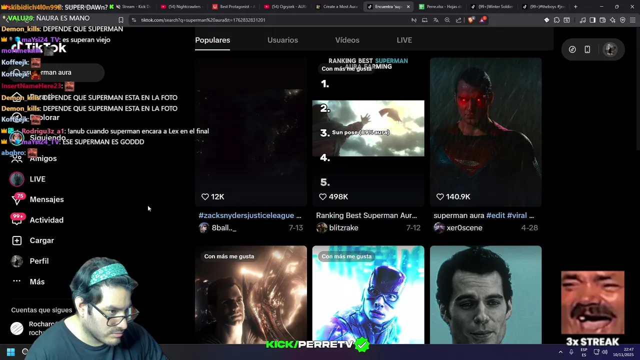The width and height of the screenshot is (640, 360).
Task: Switch to the Vídeos tab
Action: point(347,40)
